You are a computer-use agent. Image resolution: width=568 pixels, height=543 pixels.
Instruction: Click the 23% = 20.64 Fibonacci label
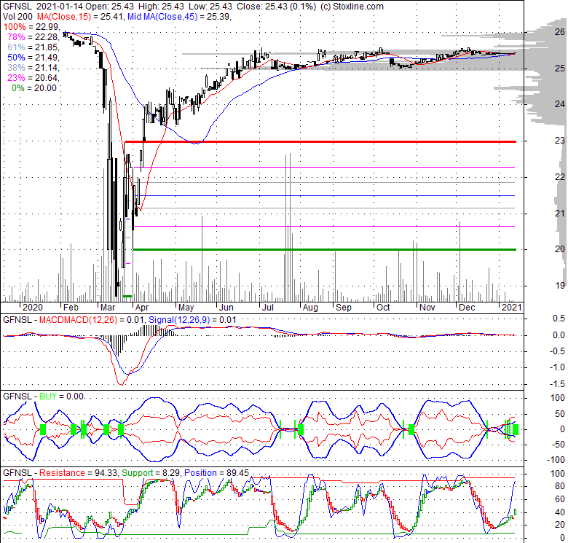coord(33,77)
